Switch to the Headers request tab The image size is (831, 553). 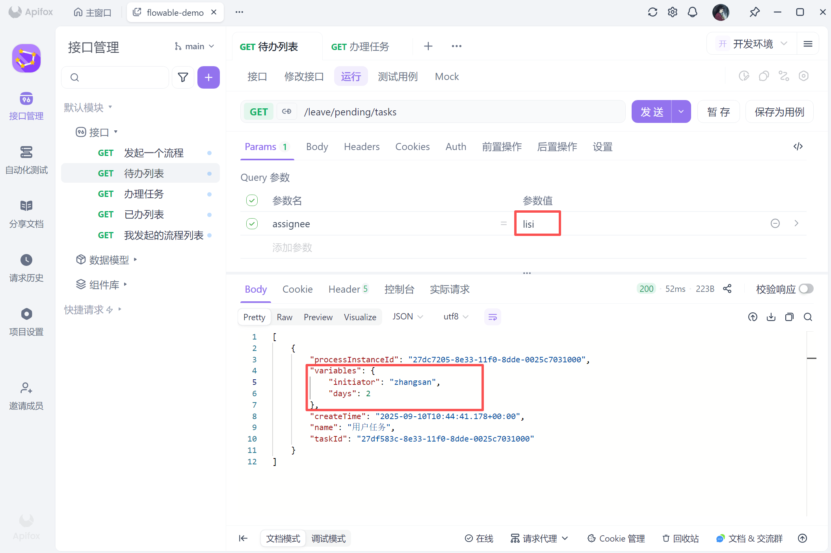click(x=362, y=147)
